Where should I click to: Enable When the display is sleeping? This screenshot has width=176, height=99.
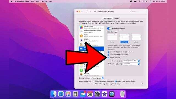[94, 81]
